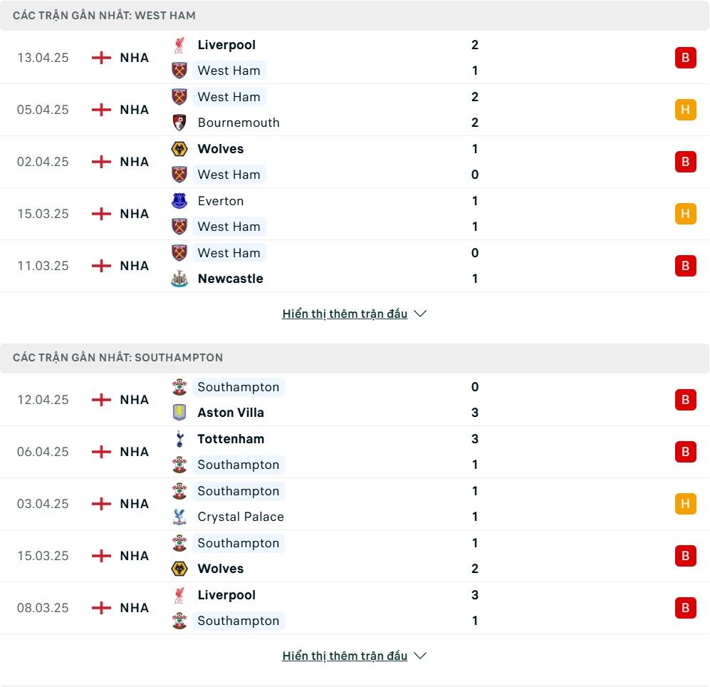Click orange H badge for Southampton vs Crystal Palace
Screen dimensions: 710x687
coord(686,503)
